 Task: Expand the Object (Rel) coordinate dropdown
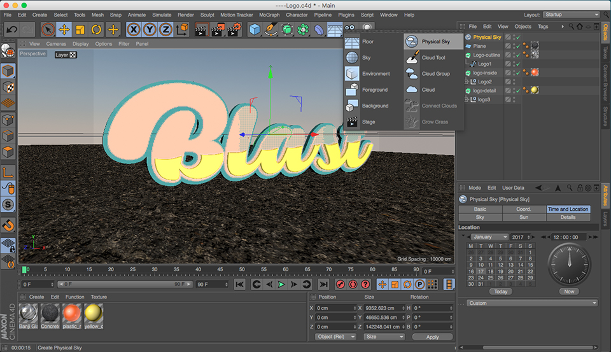click(335, 337)
